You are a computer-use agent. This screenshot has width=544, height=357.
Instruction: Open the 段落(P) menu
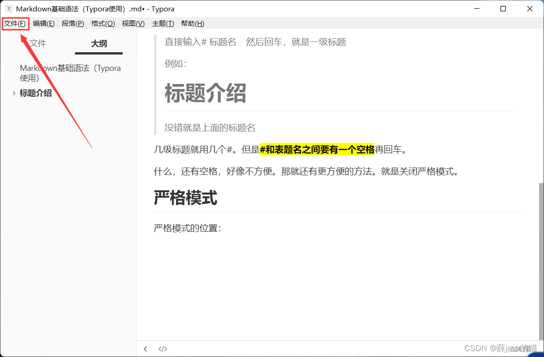pos(73,24)
